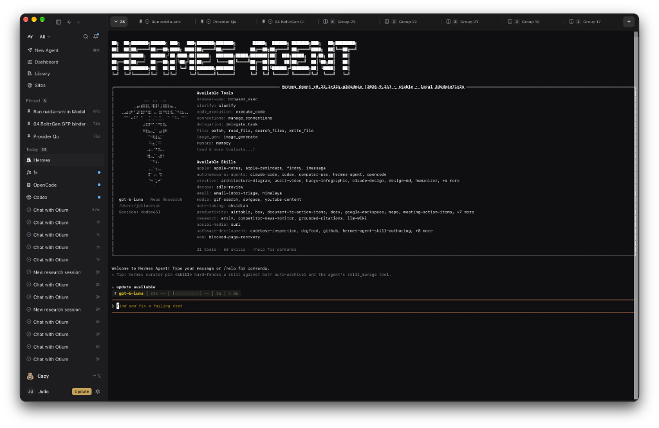This screenshot has height=428, width=659.
Task: Open the Dashboard page
Action: pyautogui.click(x=64, y=62)
